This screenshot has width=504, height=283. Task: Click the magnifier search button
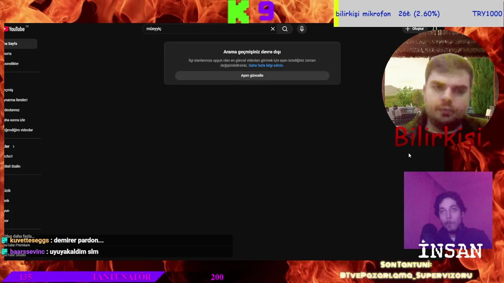(285, 29)
